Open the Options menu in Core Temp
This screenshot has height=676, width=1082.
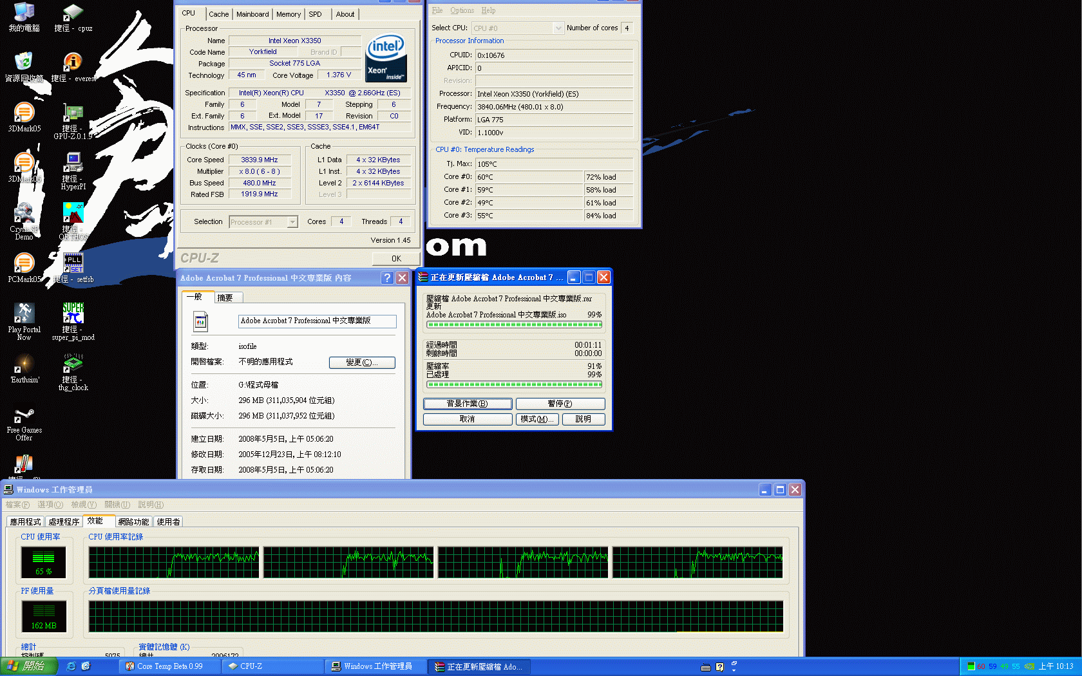click(462, 10)
